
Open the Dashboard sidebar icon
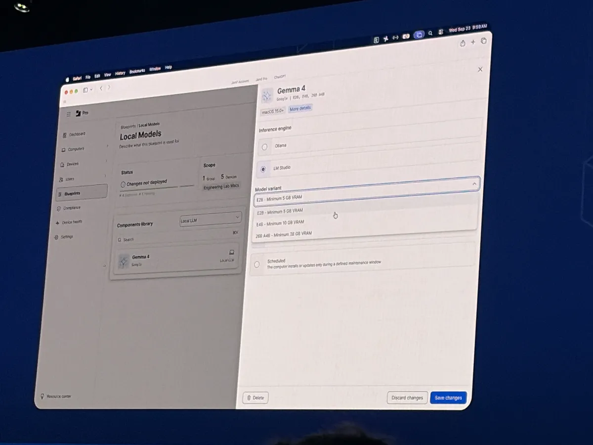click(65, 135)
